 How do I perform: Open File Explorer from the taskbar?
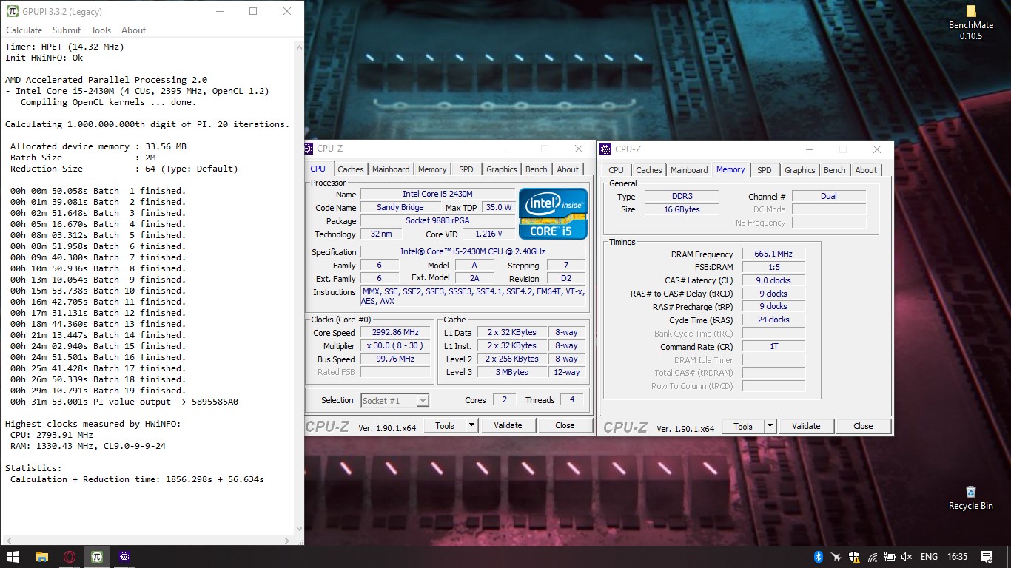point(42,557)
